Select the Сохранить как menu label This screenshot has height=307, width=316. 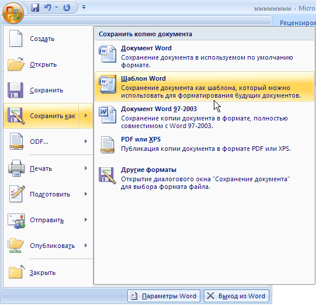click(53, 116)
